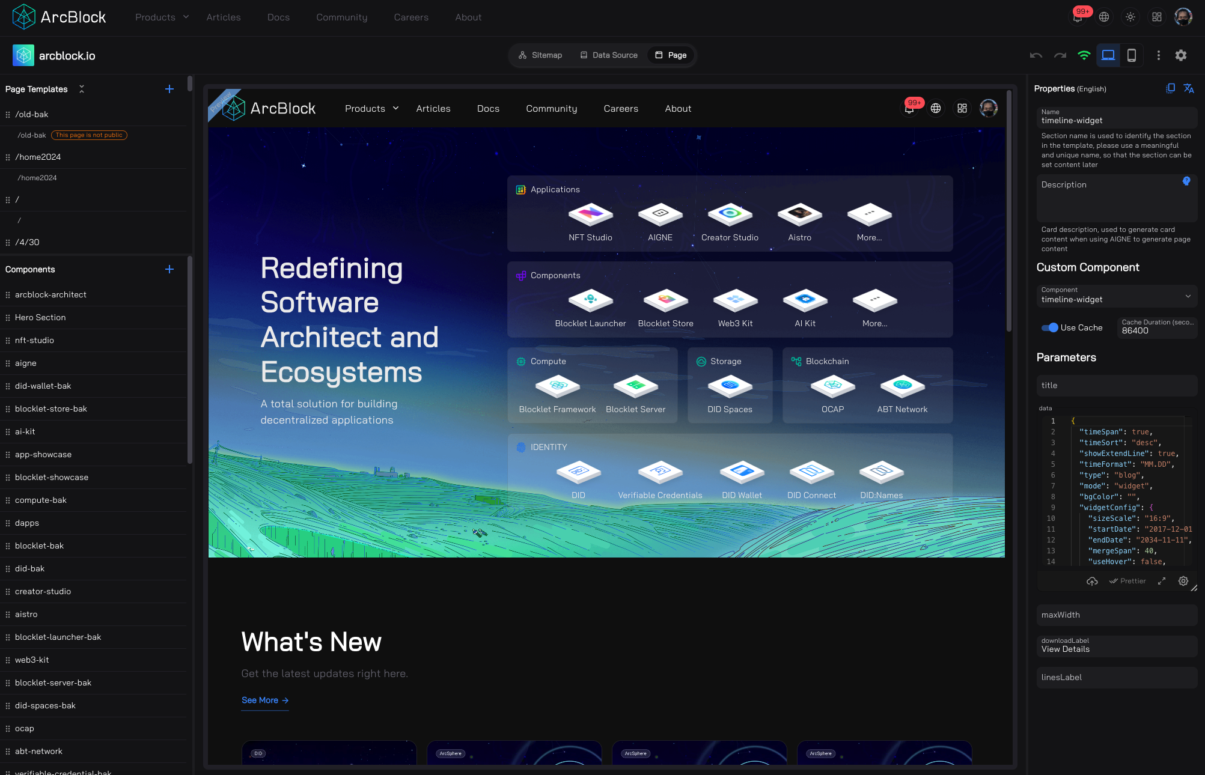Click the undo arrow in editor toolbar
Screen dimensions: 1205x775
(1036, 55)
